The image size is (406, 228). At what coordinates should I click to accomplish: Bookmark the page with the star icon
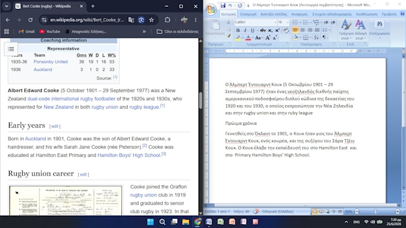pyautogui.click(x=152, y=20)
